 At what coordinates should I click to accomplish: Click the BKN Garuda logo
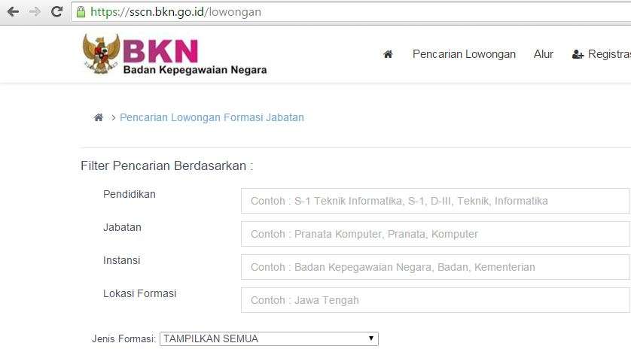(102, 54)
